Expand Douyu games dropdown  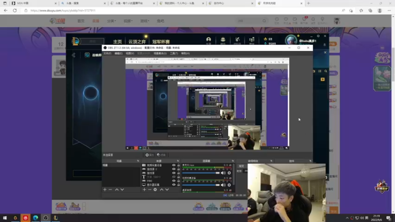tap(145, 21)
